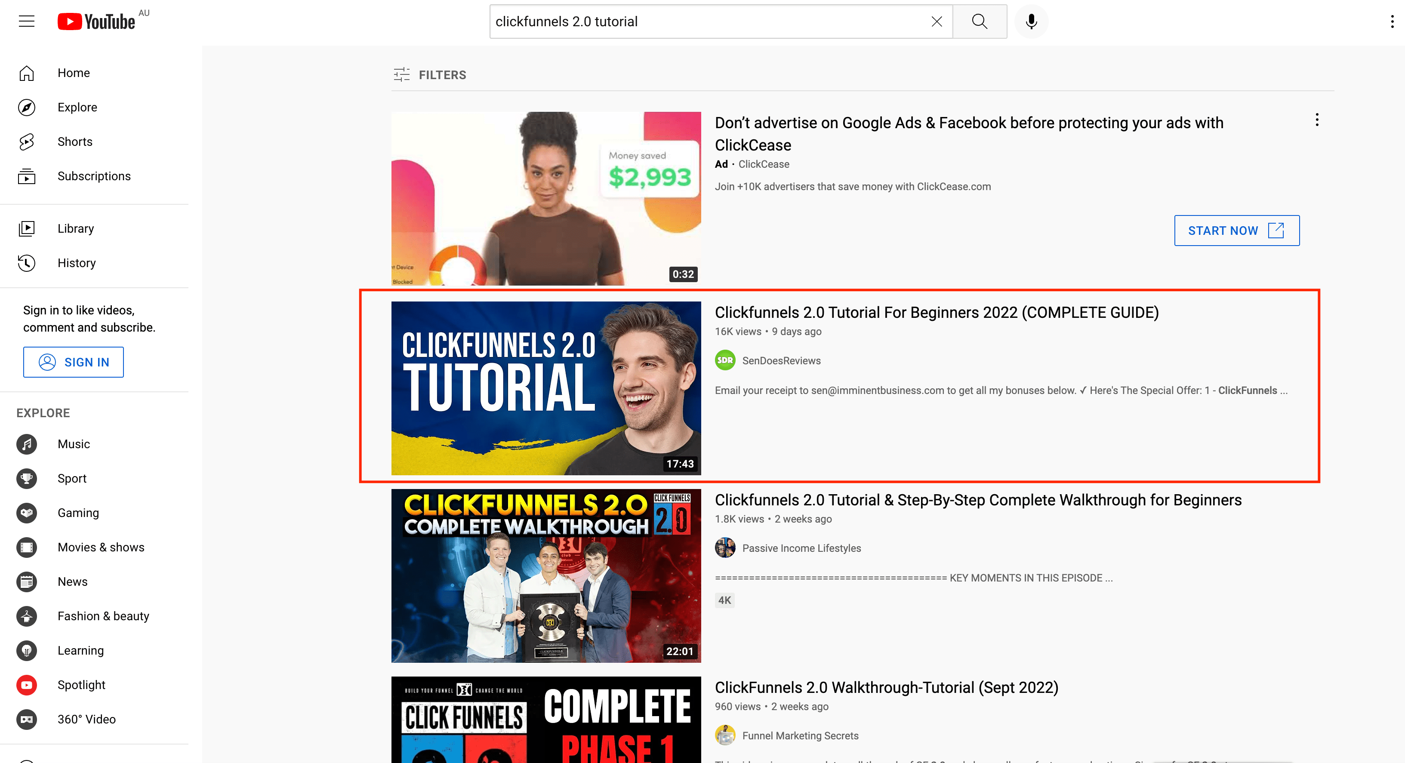The image size is (1405, 763).
Task: Click the FILTERS sliders icon
Action: pos(401,74)
